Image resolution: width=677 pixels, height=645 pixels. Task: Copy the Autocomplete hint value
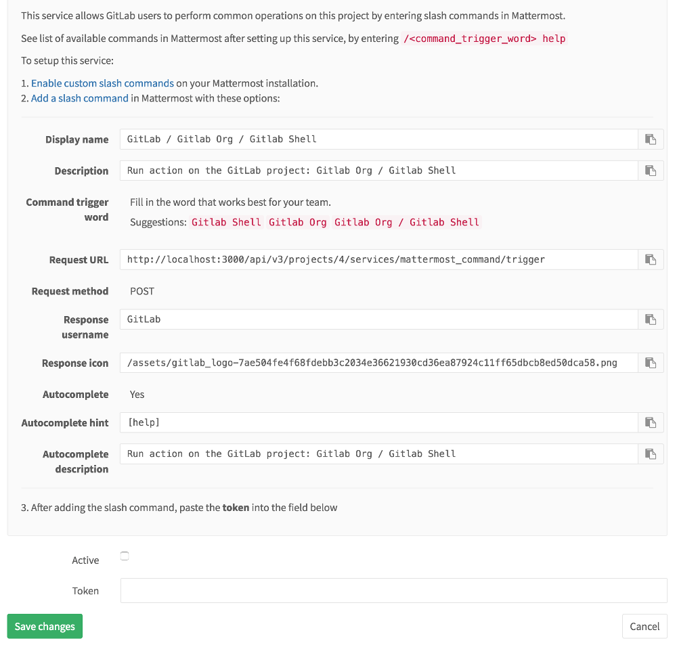(x=651, y=422)
